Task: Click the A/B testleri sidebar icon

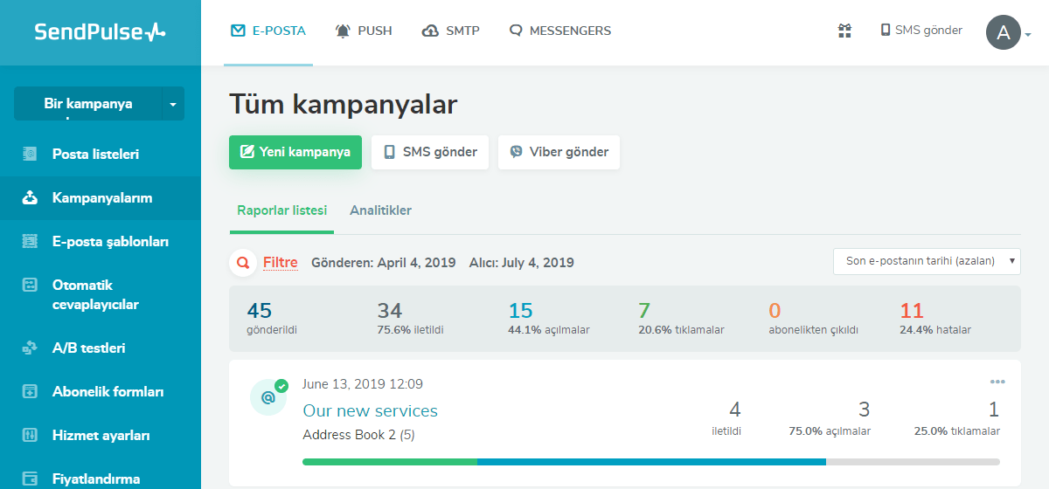Action: tap(30, 348)
